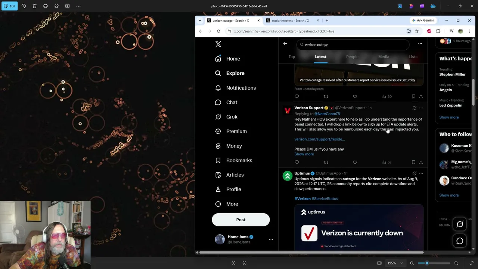Click the Edit button in Photos
Screen dimensions: 478x269
(x=10, y=6)
